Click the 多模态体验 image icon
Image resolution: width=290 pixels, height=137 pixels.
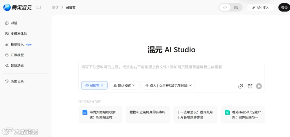(7, 34)
